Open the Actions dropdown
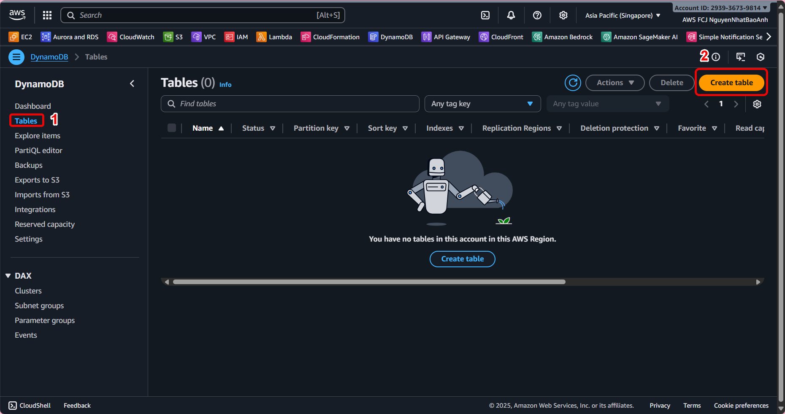 [x=615, y=83]
